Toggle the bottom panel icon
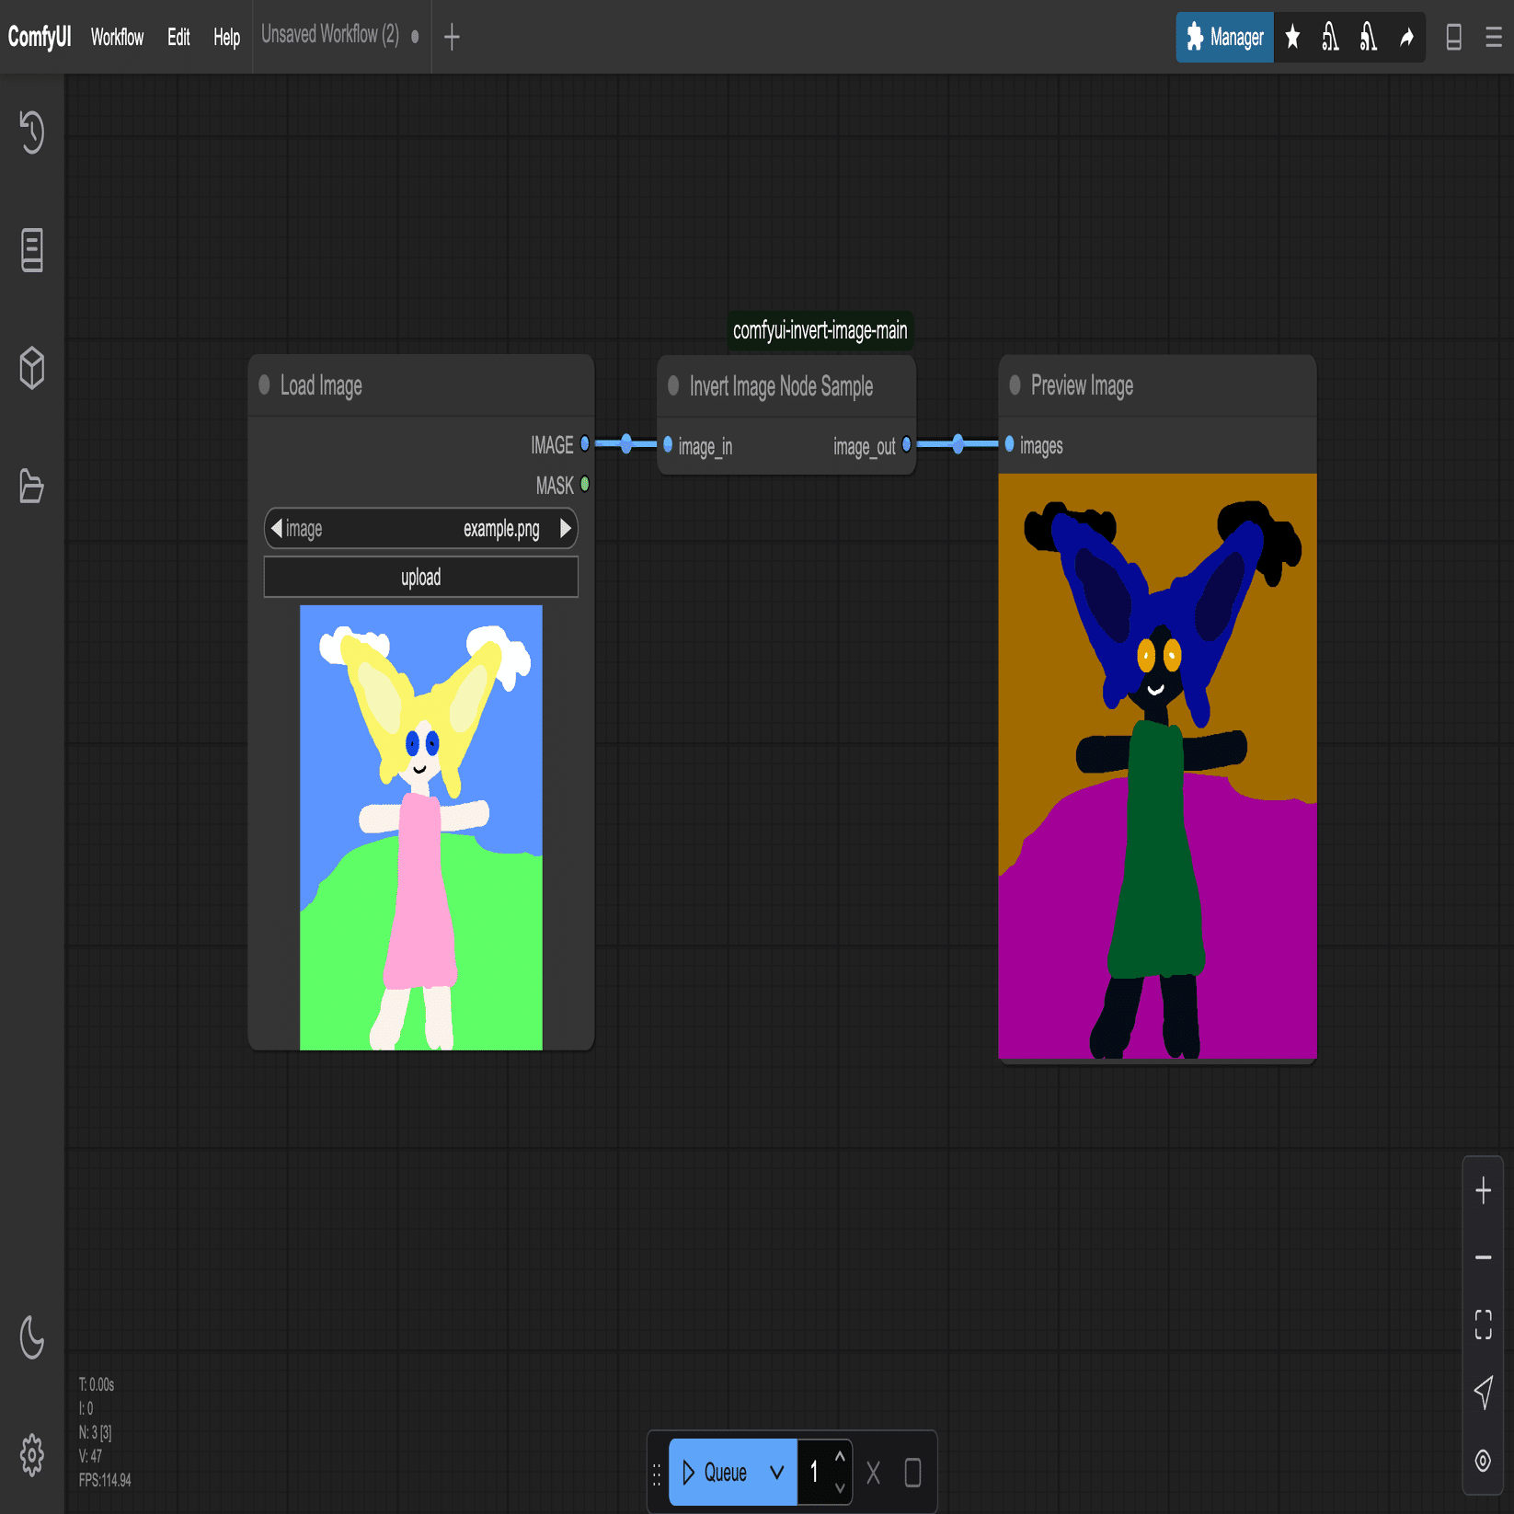The image size is (1514, 1514). tap(1454, 37)
